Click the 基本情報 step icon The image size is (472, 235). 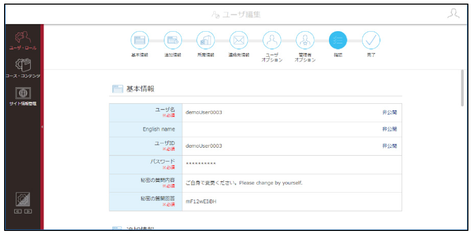point(139,40)
